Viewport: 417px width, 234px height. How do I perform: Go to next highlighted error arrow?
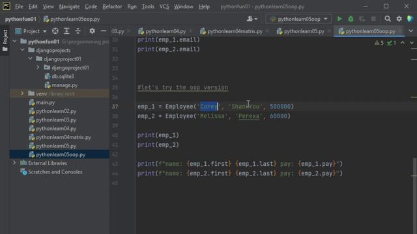pyautogui.click(x=412, y=43)
